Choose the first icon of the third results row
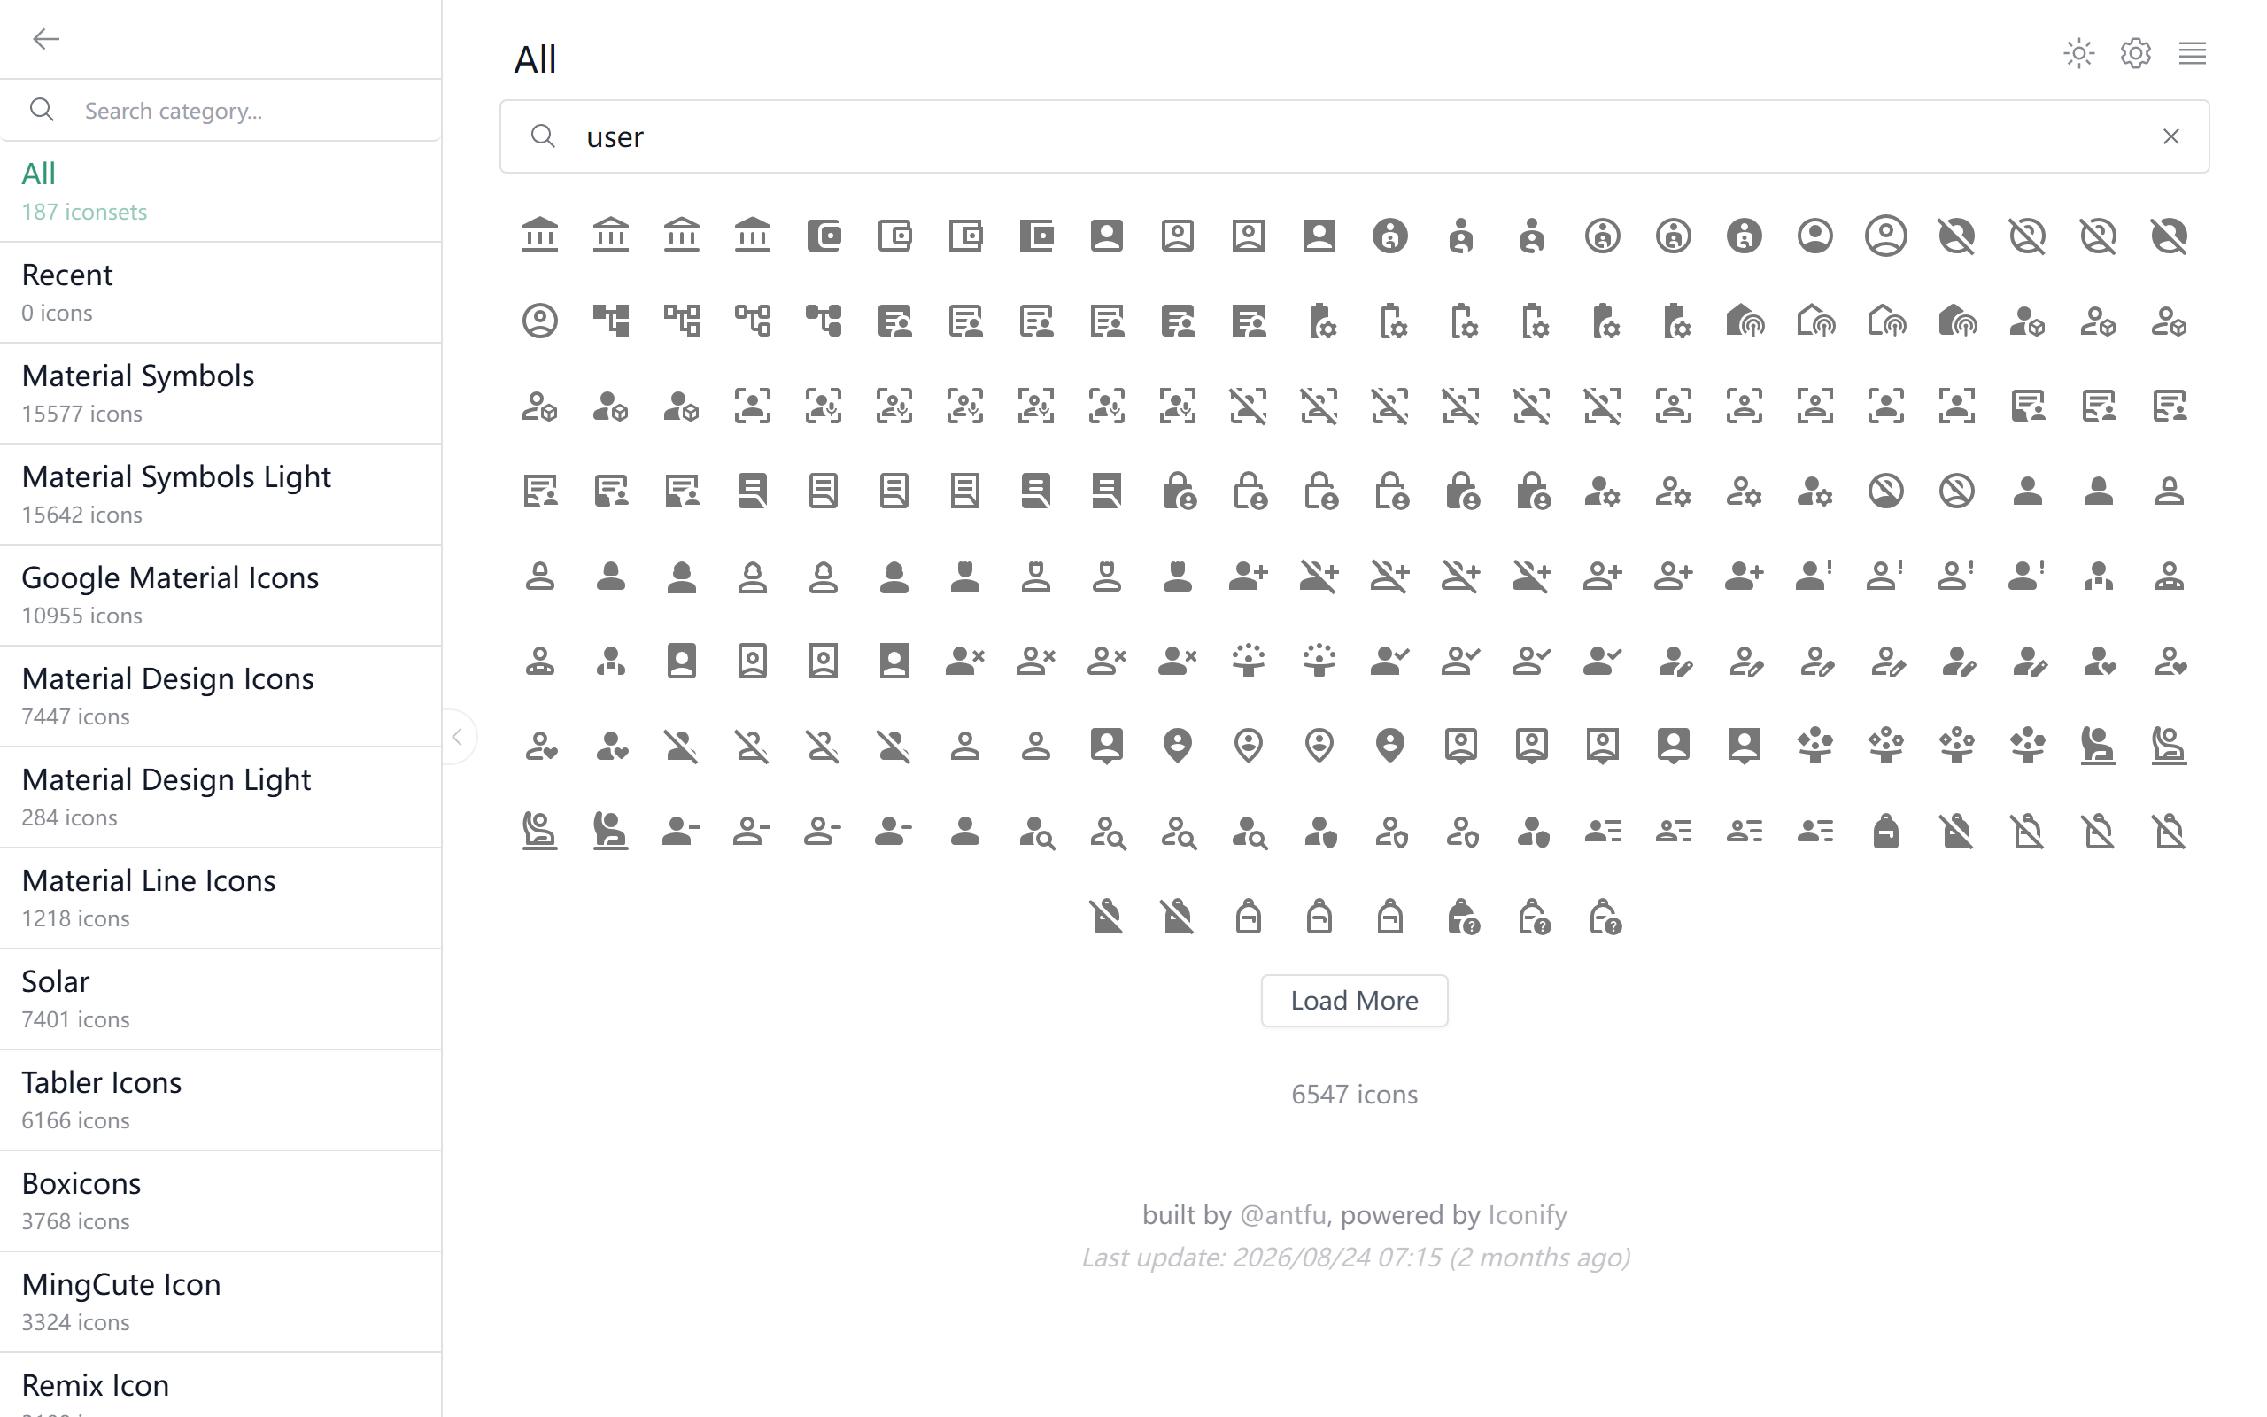Screen dimensions: 2267x1417 [539, 406]
